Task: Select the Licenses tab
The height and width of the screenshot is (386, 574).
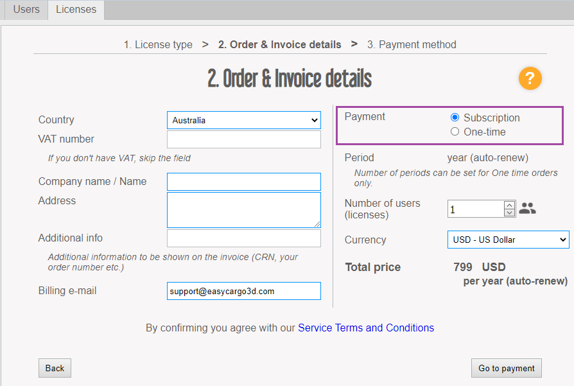Action: click(x=75, y=9)
